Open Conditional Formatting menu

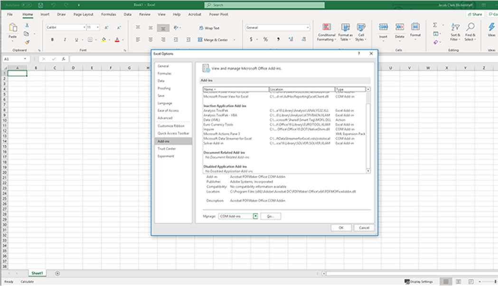327,32
